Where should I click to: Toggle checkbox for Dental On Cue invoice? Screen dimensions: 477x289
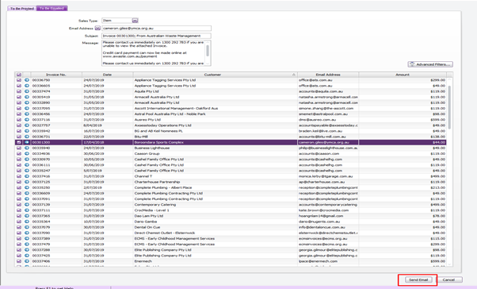[19, 227]
